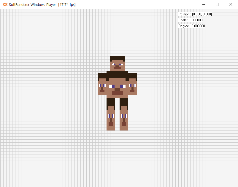Click the character's mouth region
Viewport: 238px width, 187px height.
(117, 67)
